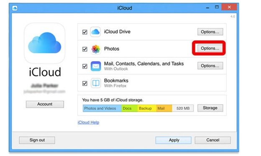Screen dimensions: 261x156
Task: Click the Cancel button
Action: click(213, 140)
